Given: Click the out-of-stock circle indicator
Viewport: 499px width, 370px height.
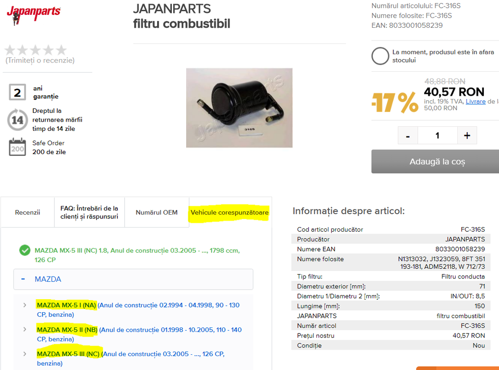Looking at the screenshot, I should [x=380, y=56].
